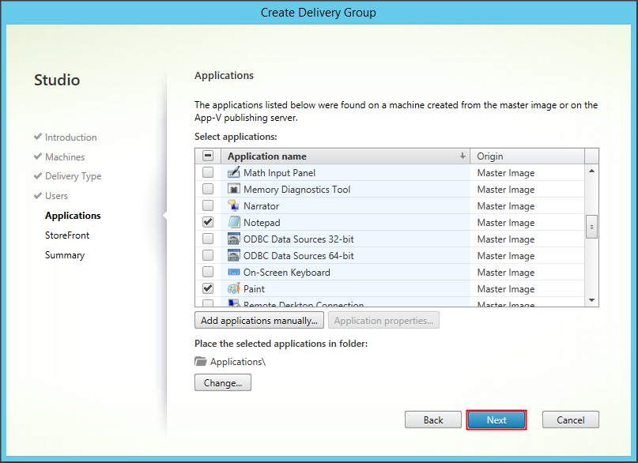Click the Memory Diagnostics Tool icon
The width and height of the screenshot is (638, 463).
(x=234, y=190)
